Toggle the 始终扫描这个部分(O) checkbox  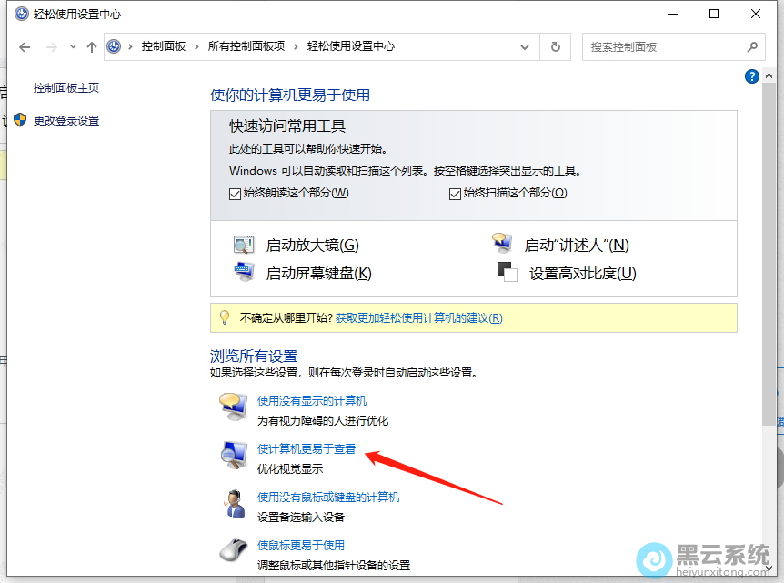point(455,194)
